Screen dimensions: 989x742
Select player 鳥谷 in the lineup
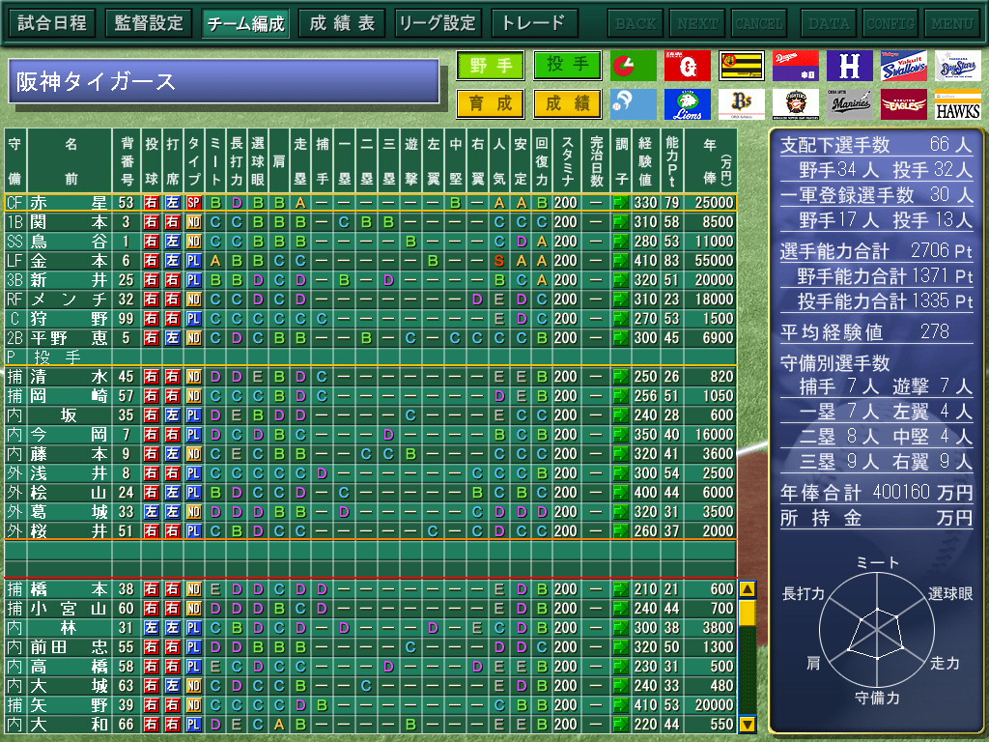[371, 241]
